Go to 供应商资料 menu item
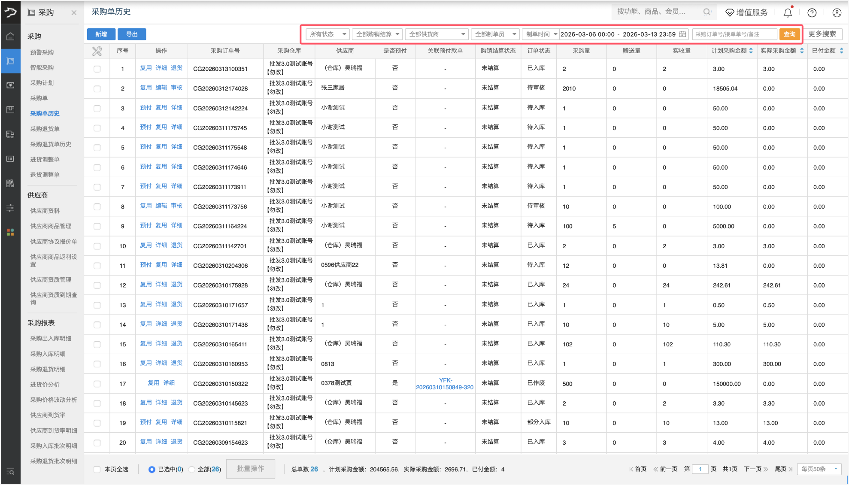 (45, 211)
